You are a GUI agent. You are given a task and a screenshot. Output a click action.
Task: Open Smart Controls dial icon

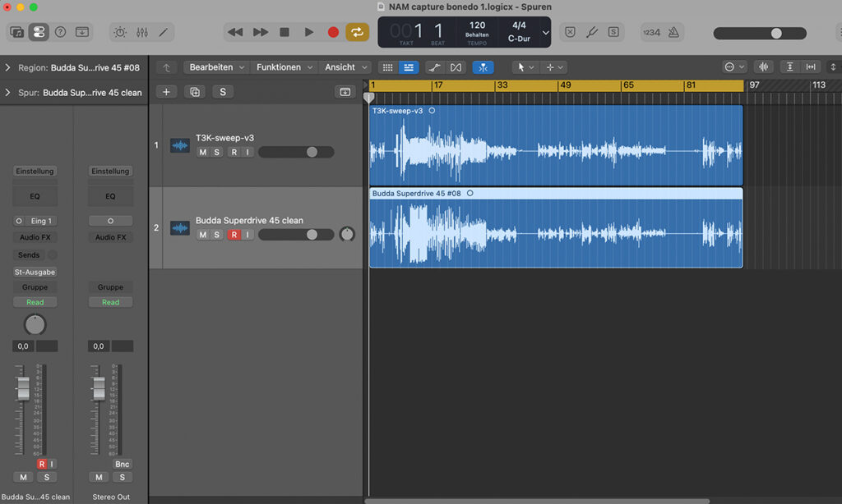click(x=120, y=32)
